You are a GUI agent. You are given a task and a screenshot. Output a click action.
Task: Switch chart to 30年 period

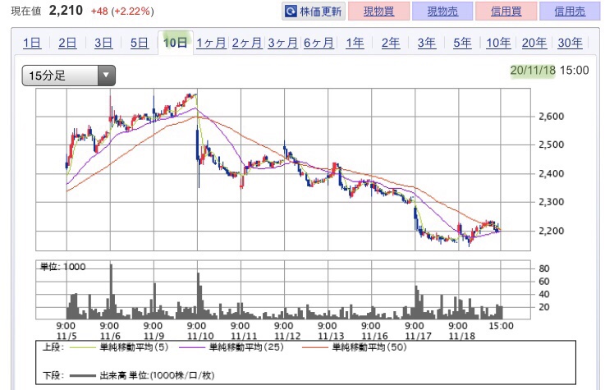click(x=571, y=43)
